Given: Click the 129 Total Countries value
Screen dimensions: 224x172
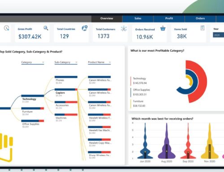Looking at the screenshot, I should coord(65,36).
